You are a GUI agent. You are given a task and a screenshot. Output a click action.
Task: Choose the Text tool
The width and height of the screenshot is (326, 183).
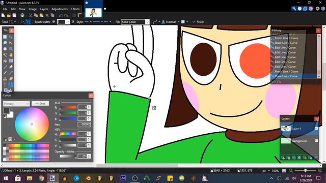pos(5,84)
